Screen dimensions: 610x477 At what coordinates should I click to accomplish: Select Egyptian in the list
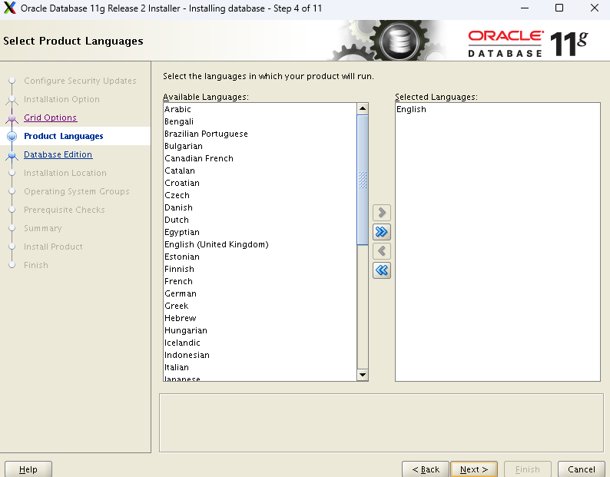pos(260,232)
